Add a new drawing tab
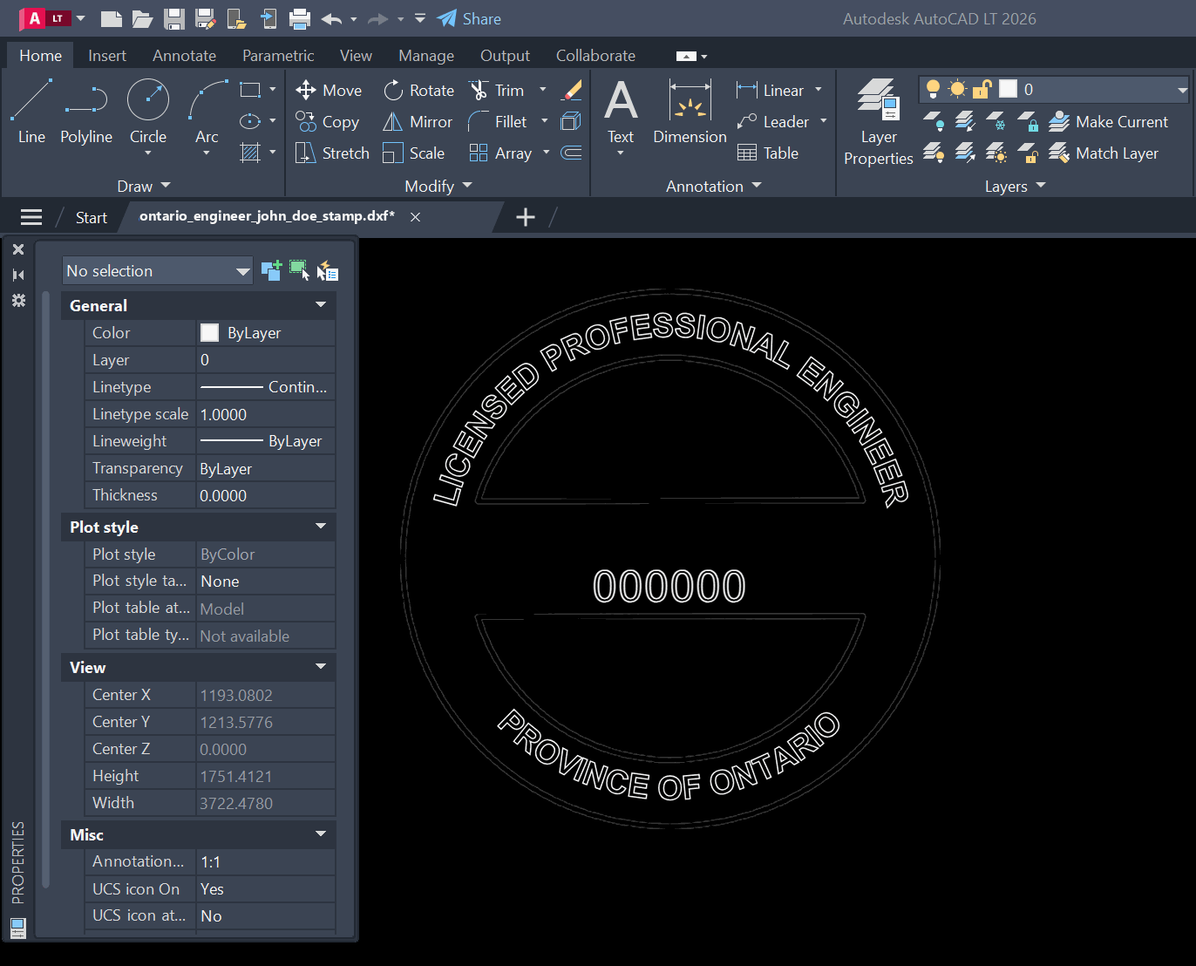This screenshot has width=1196, height=966. (526, 217)
